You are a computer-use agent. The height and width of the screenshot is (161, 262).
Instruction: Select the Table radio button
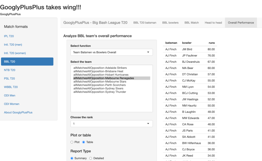point(84,142)
